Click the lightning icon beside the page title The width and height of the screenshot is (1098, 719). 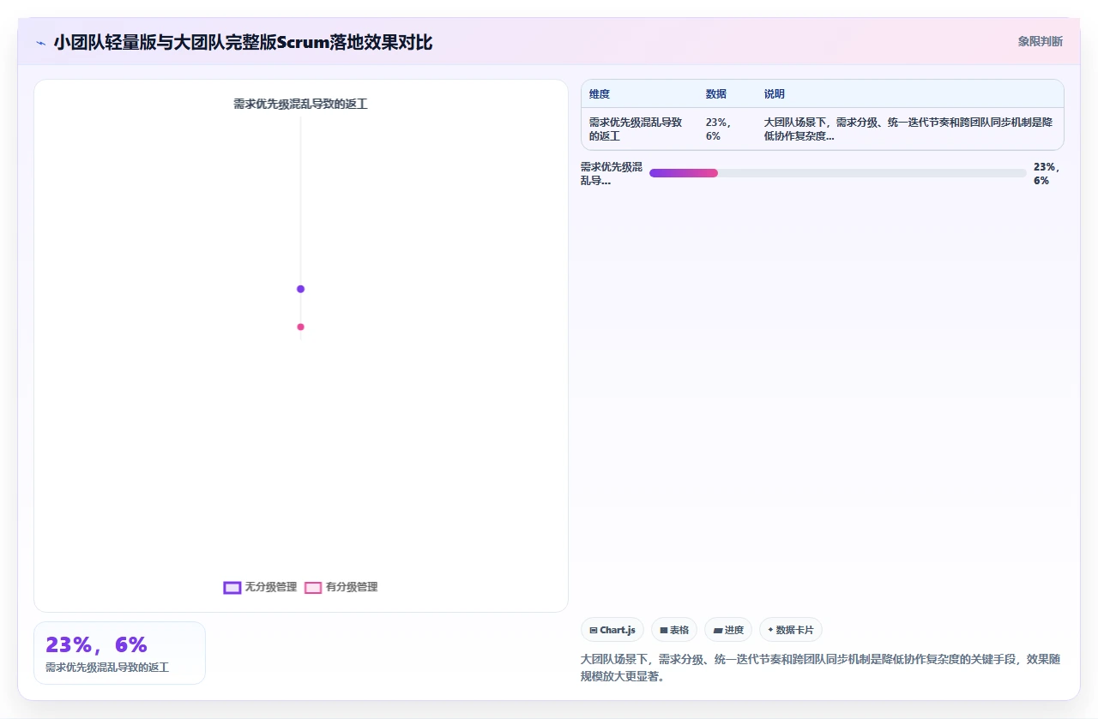pyautogui.click(x=41, y=42)
